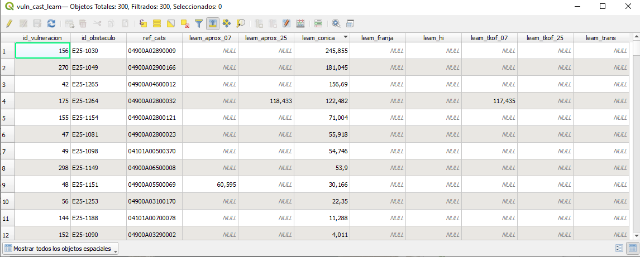Image resolution: width=640 pixels, height=257 pixels.
Task: Click leam_tkof_07 value 117,435
Action: (x=489, y=101)
